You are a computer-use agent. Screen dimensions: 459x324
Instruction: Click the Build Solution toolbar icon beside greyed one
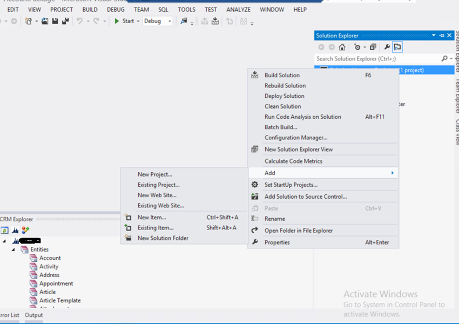point(215,21)
